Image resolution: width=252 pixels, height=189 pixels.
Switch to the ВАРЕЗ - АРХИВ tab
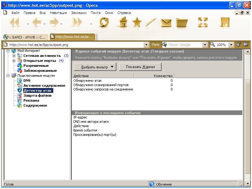point(24,37)
